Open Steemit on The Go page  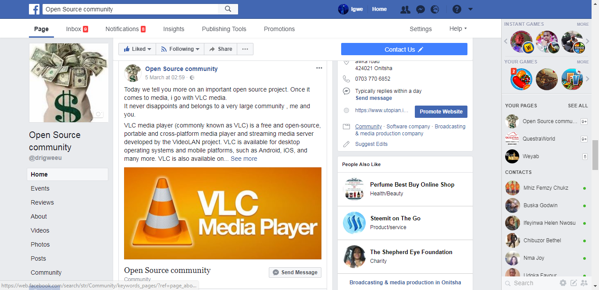[395, 218]
